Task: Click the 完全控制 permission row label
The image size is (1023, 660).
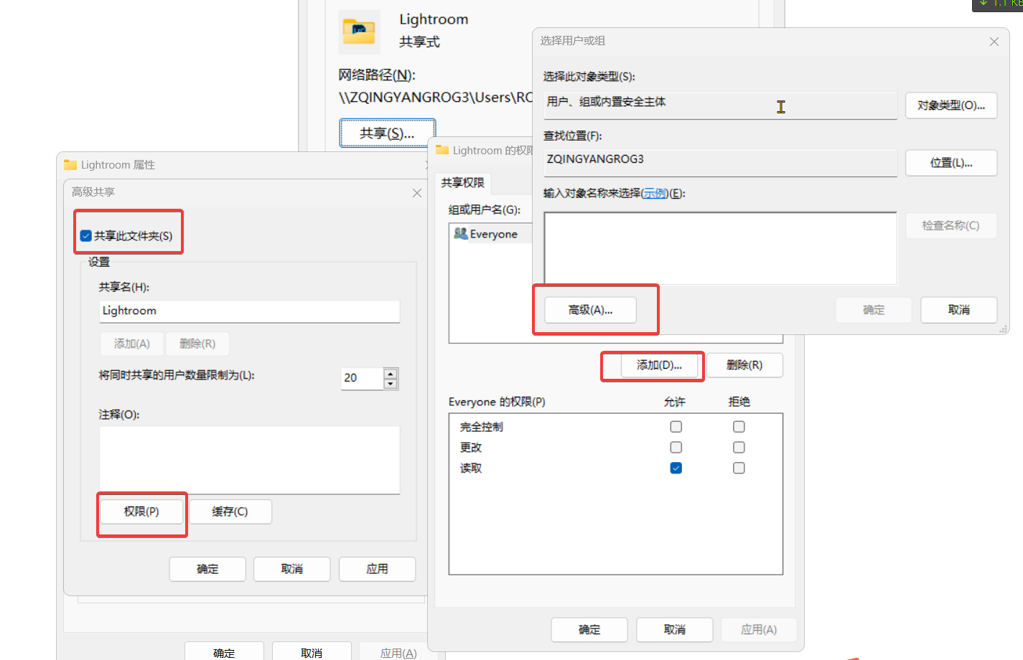Action: 482,427
